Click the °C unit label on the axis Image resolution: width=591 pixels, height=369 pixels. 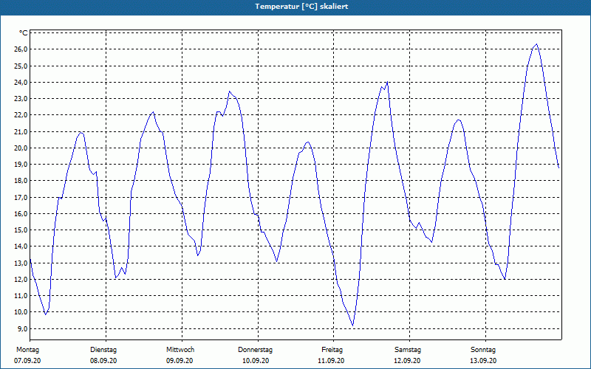24,33
